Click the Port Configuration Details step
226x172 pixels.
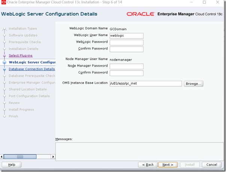pyautogui.click(x=29, y=96)
